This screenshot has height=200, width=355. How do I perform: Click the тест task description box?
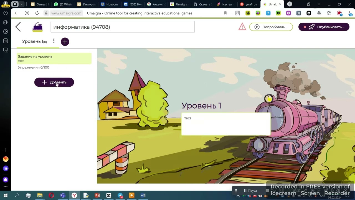click(x=226, y=124)
